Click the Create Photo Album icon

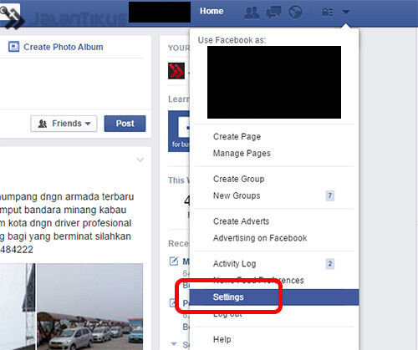13,47
